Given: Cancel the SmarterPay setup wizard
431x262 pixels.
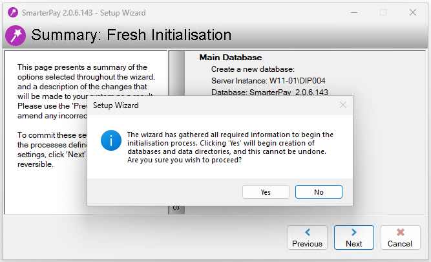Looking at the screenshot, I should point(400,237).
